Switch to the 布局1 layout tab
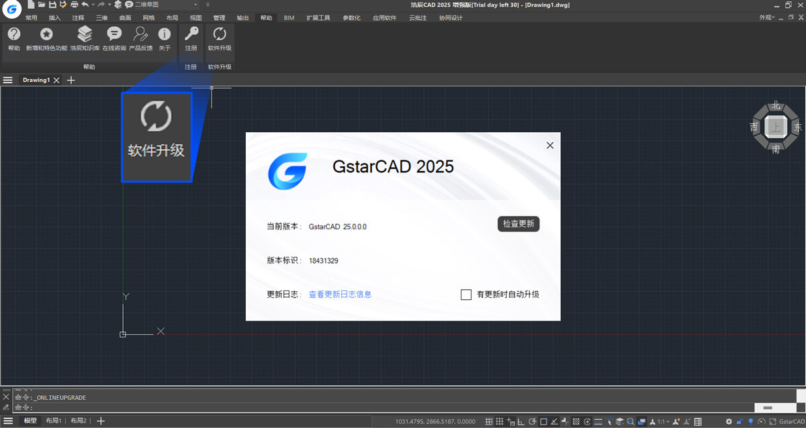Viewport: 806px width, 428px height. [54, 421]
